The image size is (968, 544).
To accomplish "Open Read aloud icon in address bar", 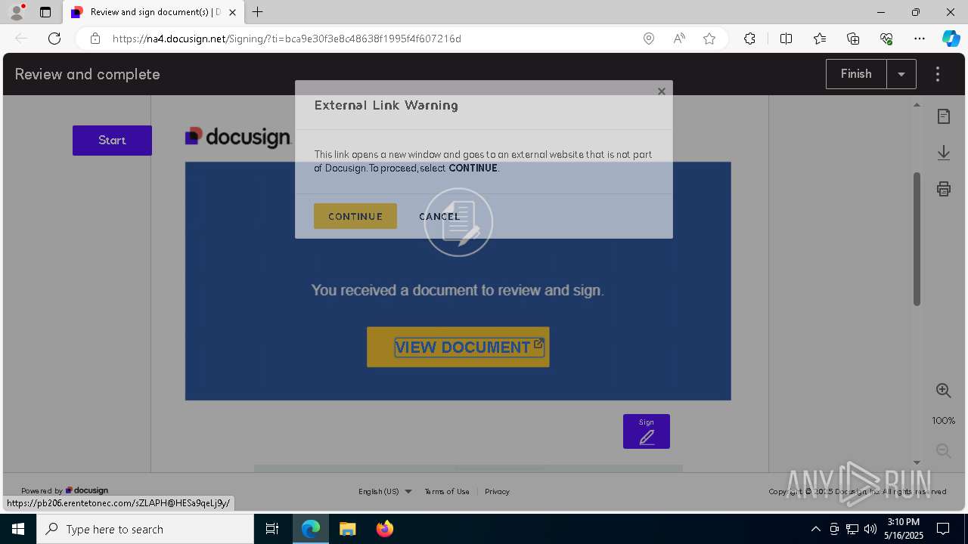I will pos(679,39).
